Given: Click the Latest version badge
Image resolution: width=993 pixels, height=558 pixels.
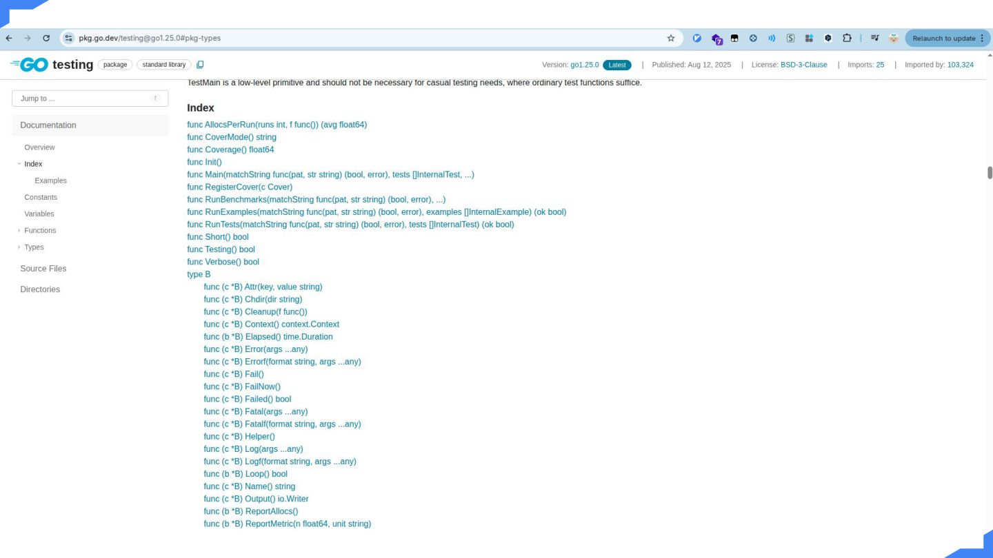Looking at the screenshot, I should pos(617,65).
